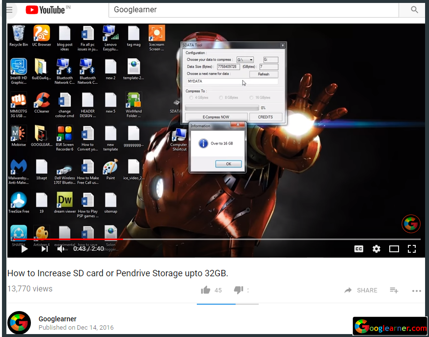
Task: Select the MMX377G 3G USB icon
Action: [x=19, y=105]
